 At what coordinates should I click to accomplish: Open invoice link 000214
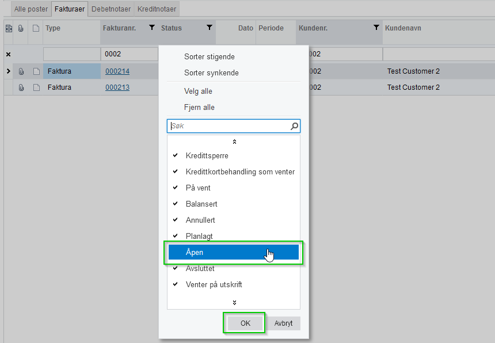click(117, 71)
